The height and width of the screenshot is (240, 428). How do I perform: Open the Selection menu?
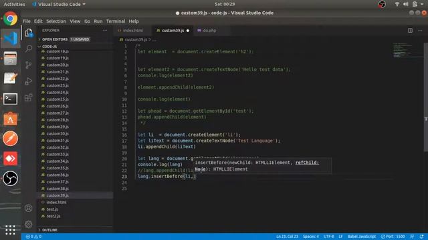tap(56, 21)
